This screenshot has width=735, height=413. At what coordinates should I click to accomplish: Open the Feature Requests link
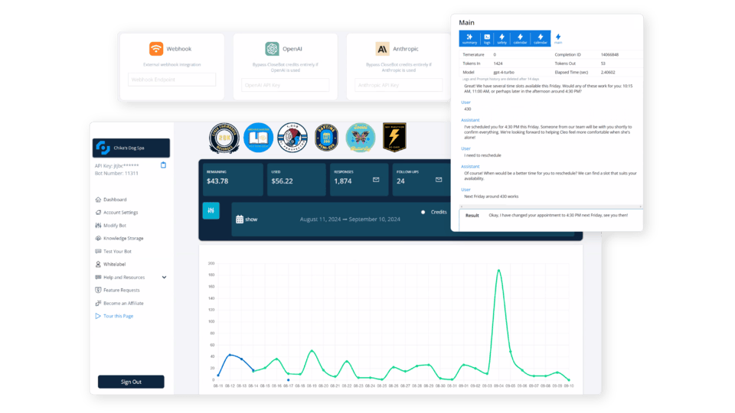coord(122,291)
